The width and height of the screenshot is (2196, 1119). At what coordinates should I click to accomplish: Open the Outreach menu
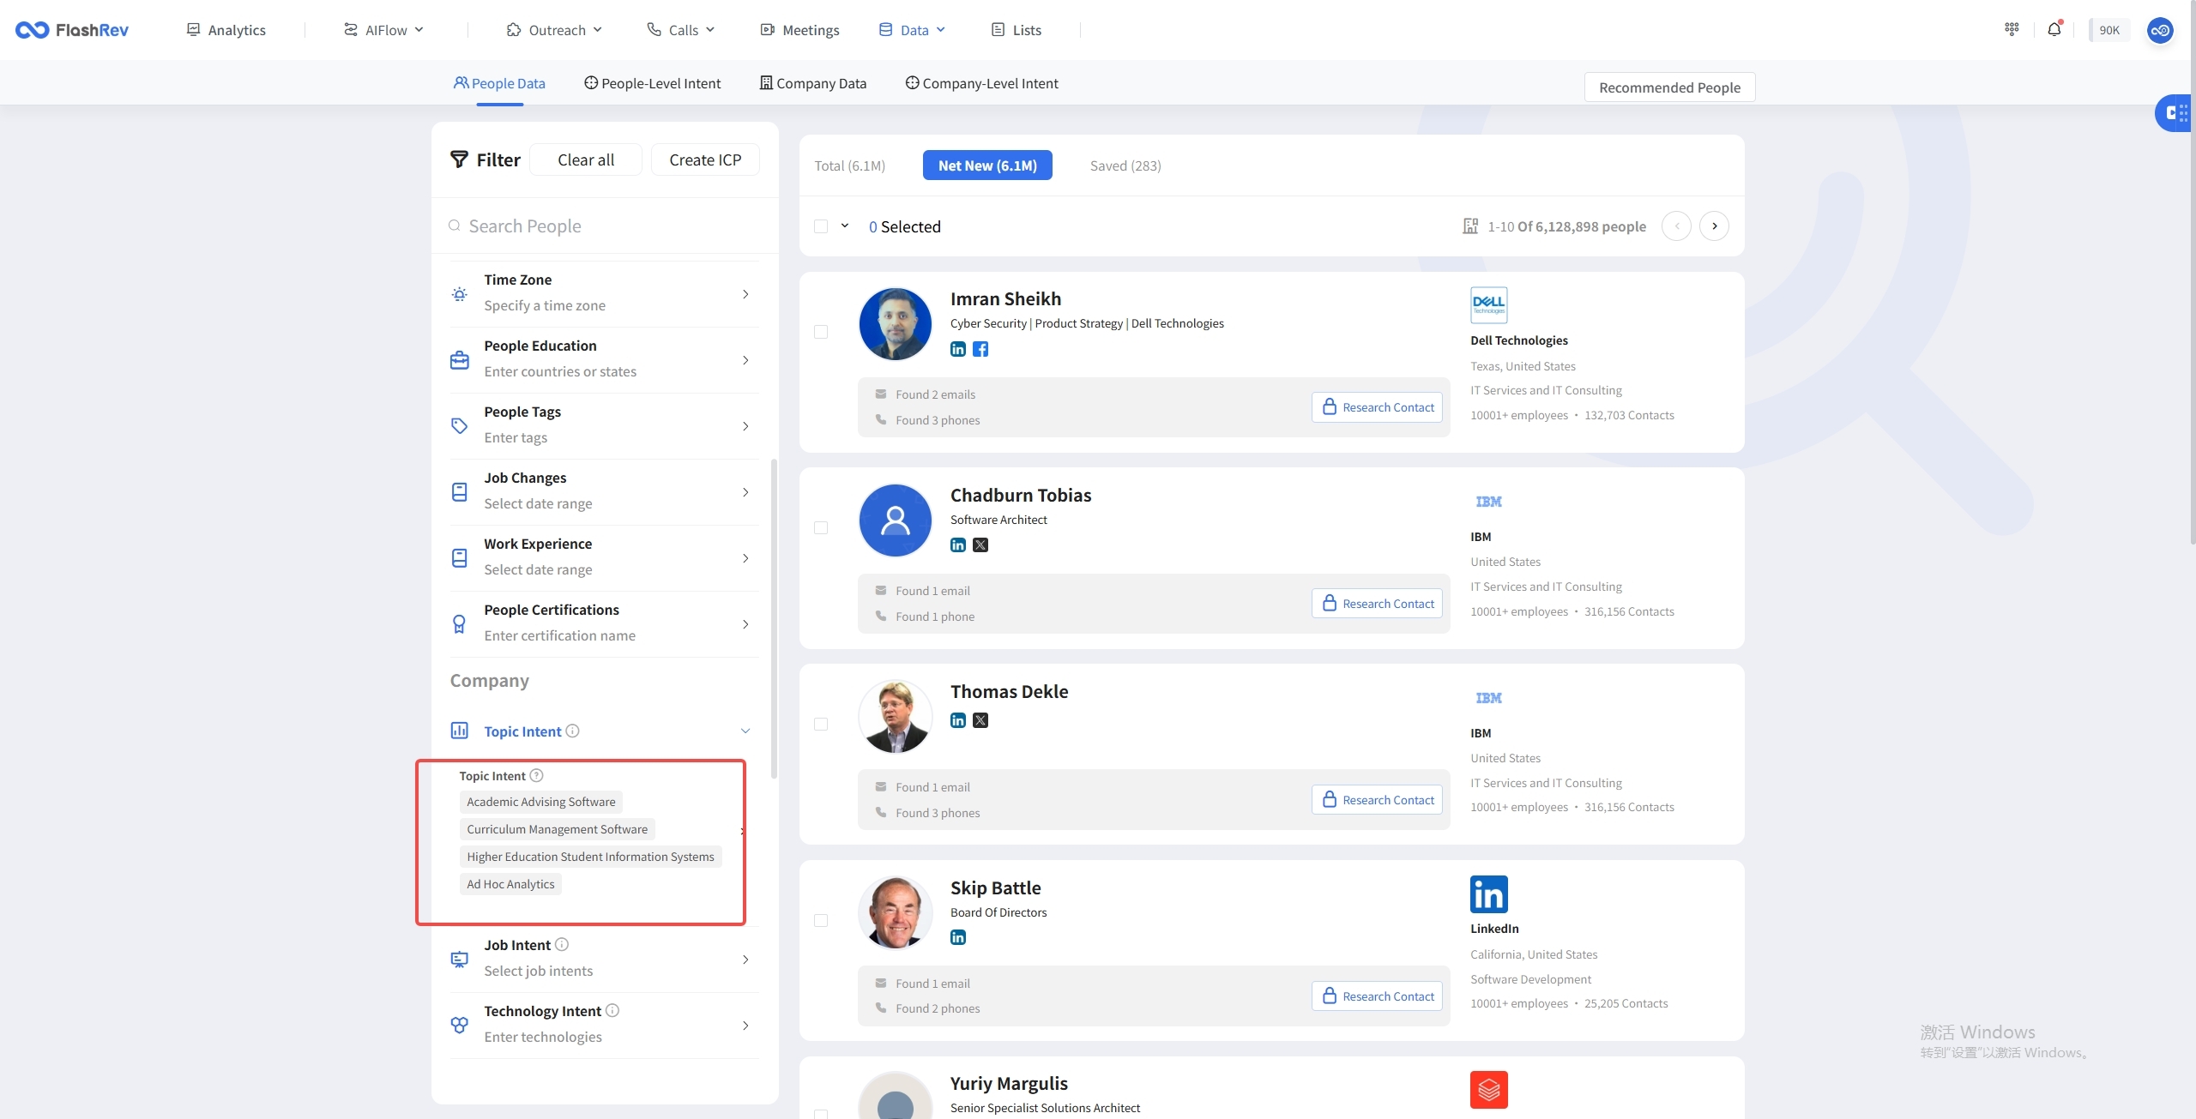tap(554, 30)
